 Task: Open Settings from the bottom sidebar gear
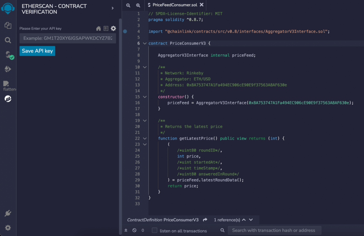[7, 227]
